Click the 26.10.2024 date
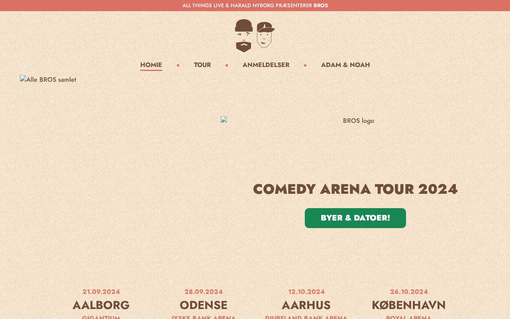The height and width of the screenshot is (319, 510). pos(409,291)
